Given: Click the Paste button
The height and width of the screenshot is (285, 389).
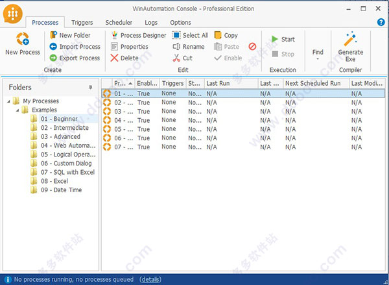Looking at the screenshot, I should pyautogui.click(x=226, y=47).
